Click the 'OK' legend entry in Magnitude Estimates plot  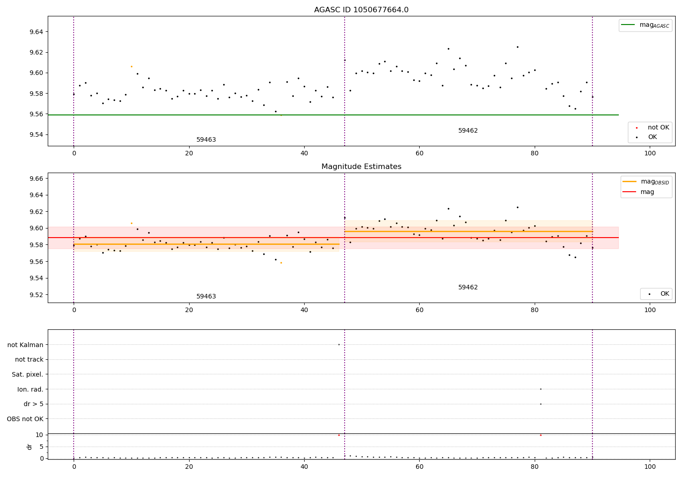(658, 294)
